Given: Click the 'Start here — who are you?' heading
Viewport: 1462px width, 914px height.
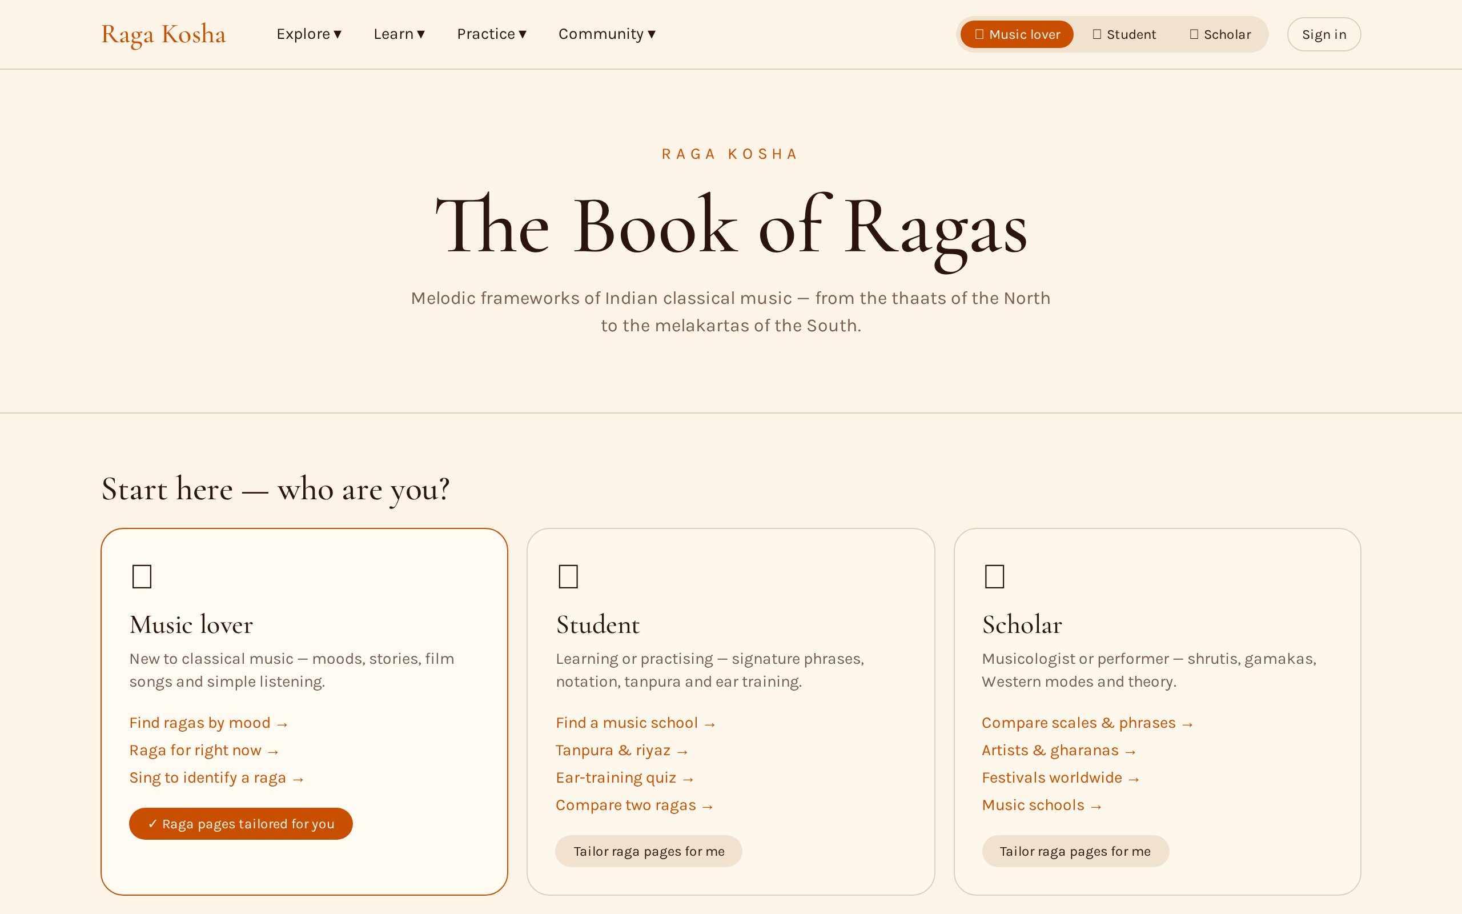Looking at the screenshot, I should [275, 489].
